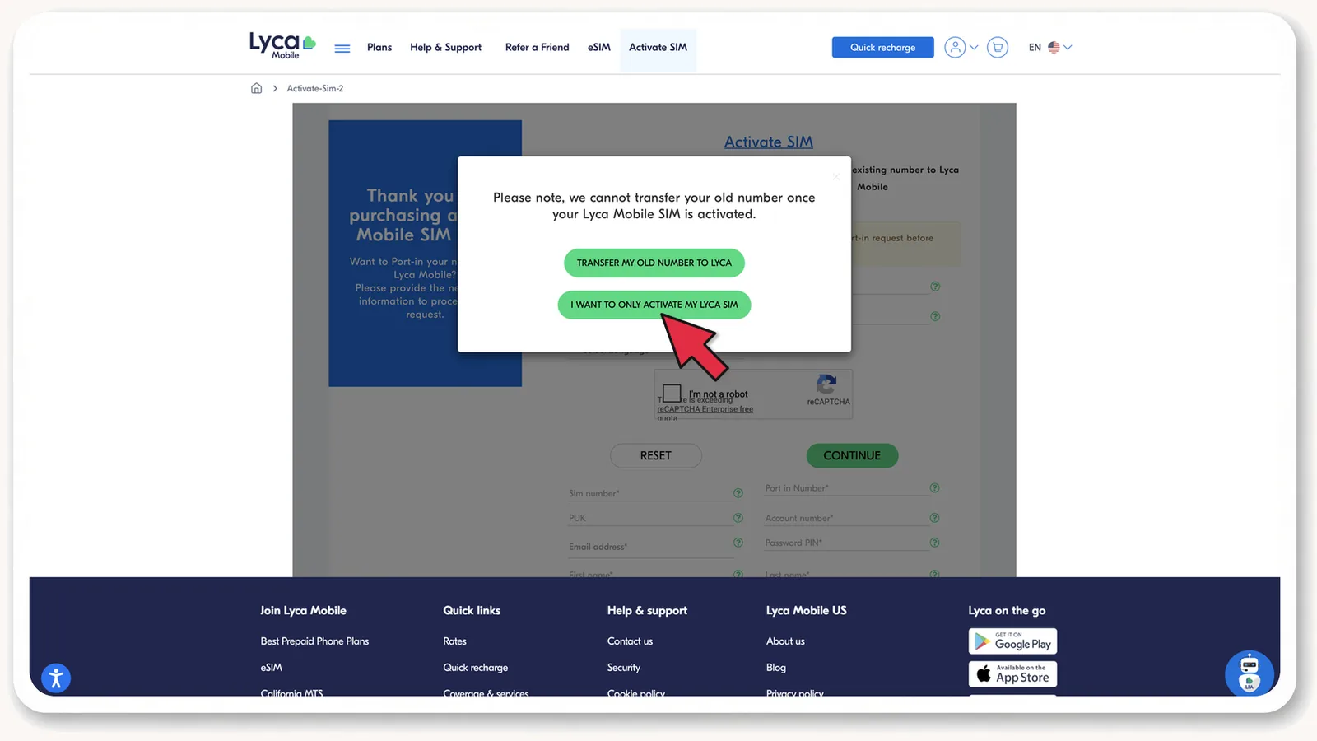Open the Help & Support menu
This screenshot has width=1317, height=741.
[446, 47]
